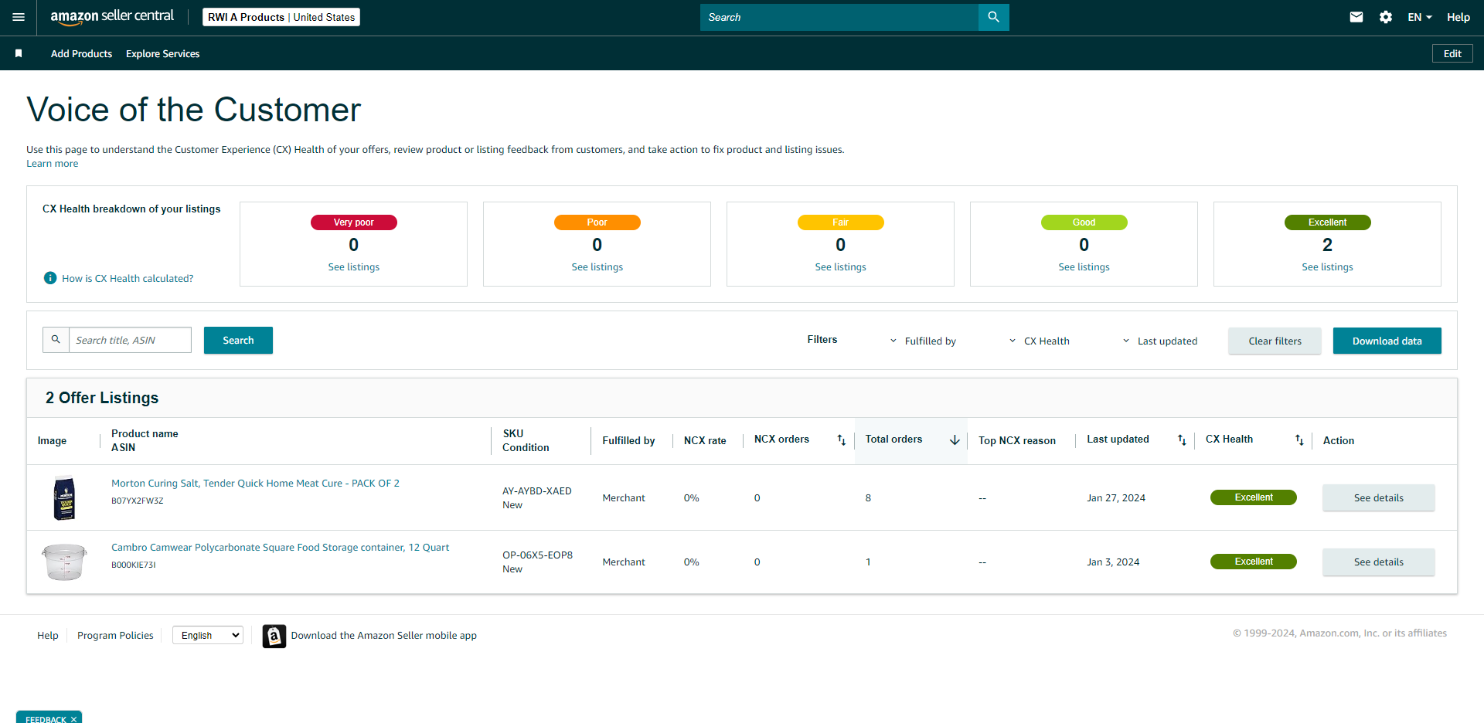See listings under Good

1084,266
